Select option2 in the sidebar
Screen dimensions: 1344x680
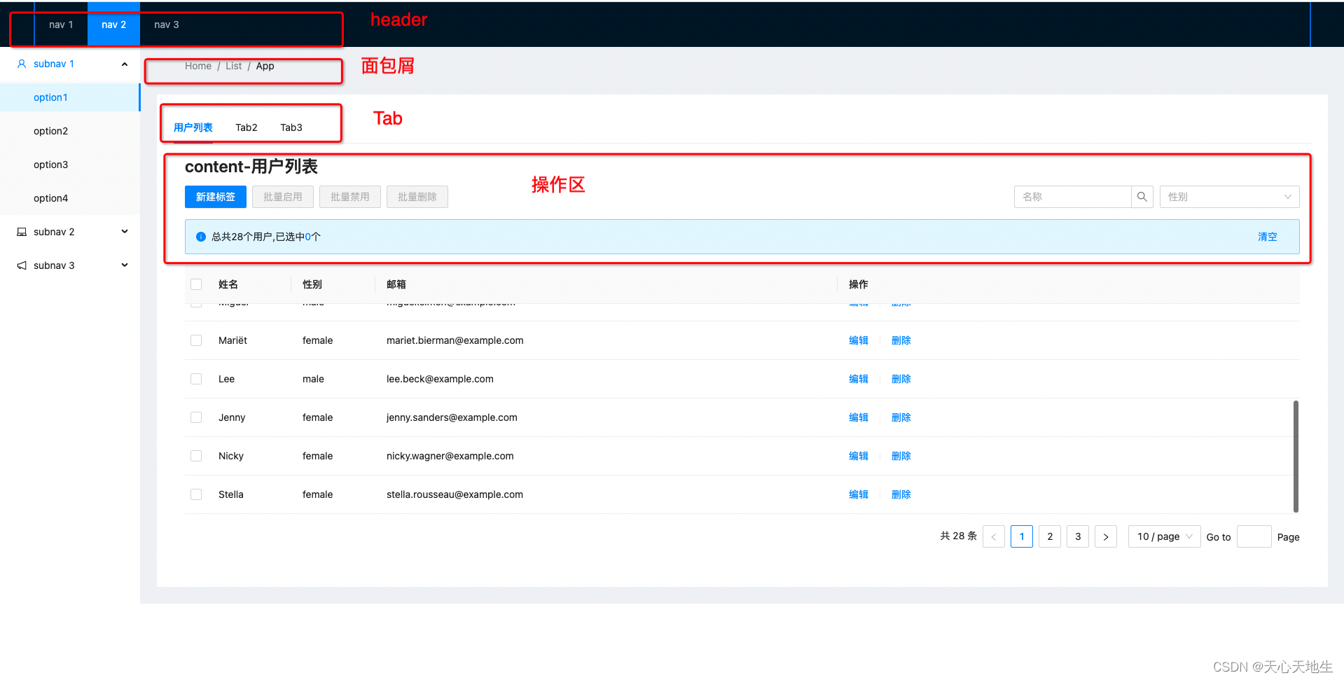coord(70,131)
